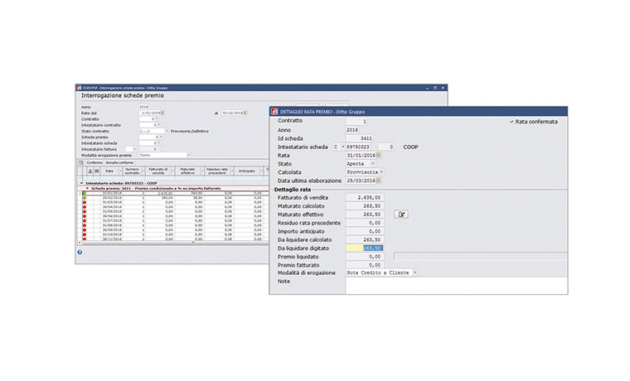
Task: Switch to the Annulla conferma tab
Action: [121, 162]
